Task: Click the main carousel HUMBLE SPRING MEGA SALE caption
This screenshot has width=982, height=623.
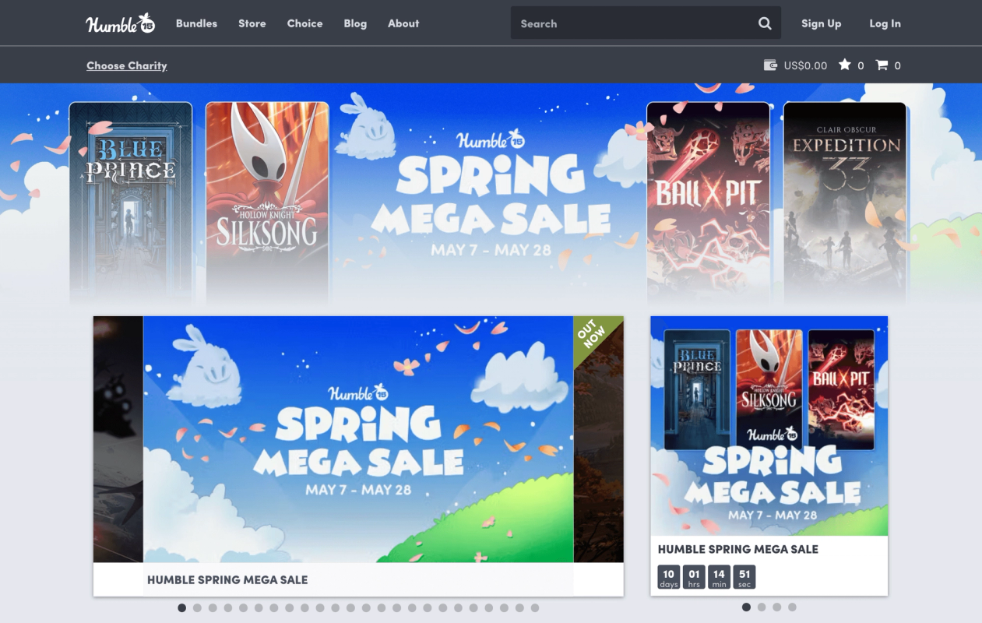Action: (x=227, y=579)
